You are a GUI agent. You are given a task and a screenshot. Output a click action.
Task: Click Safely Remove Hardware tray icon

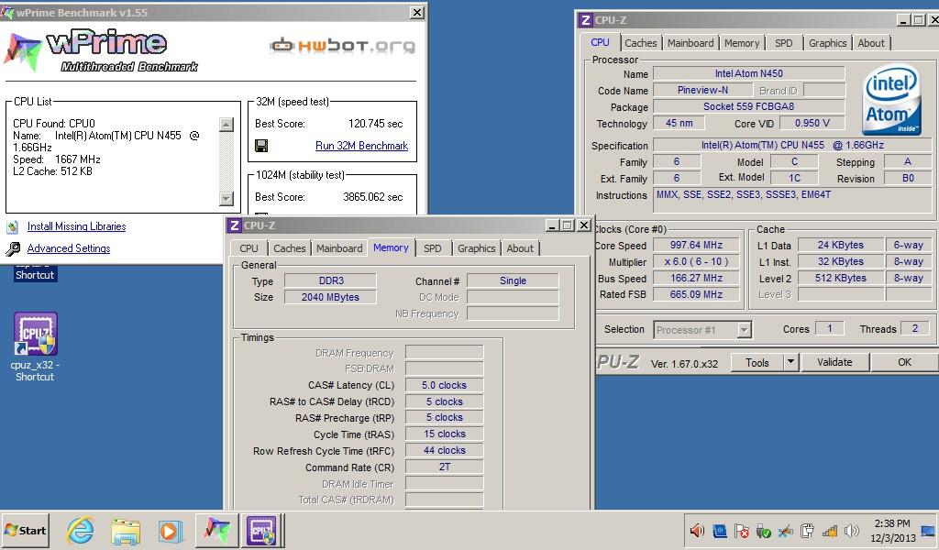(x=763, y=531)
